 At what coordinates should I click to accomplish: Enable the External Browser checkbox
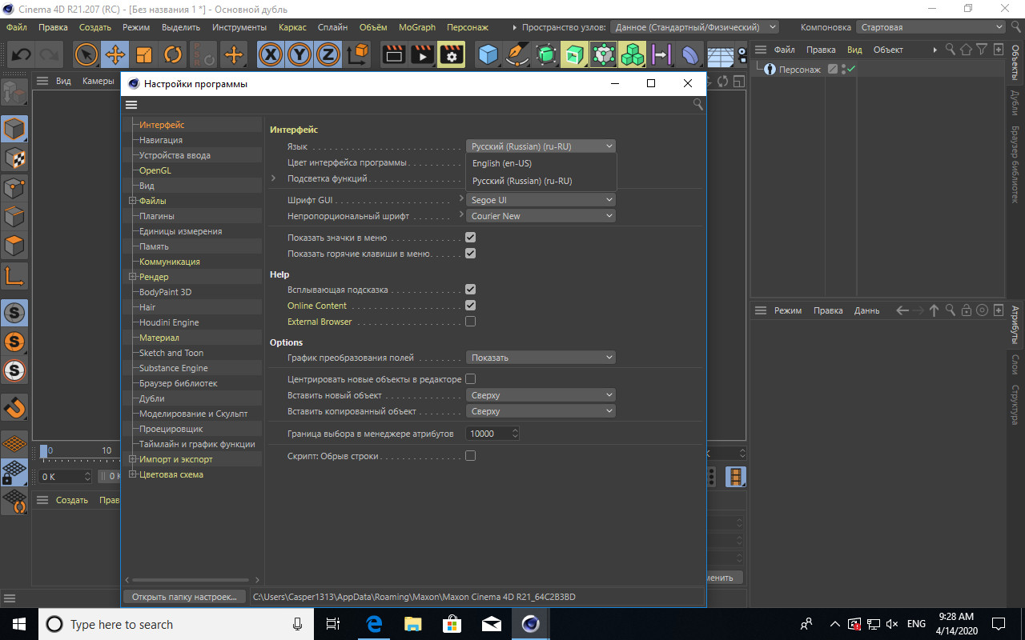tap(470, 322)
